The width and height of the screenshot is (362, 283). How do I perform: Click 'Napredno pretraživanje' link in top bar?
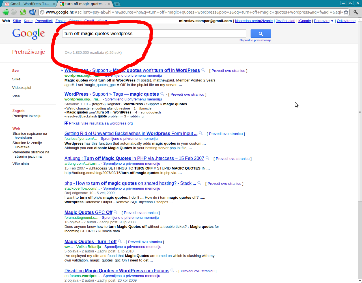click(x=254, y=21)
